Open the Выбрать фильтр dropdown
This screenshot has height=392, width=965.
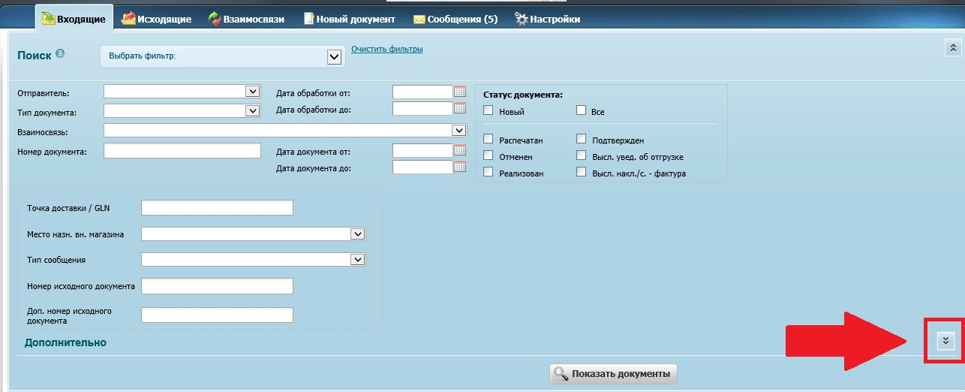334,56
